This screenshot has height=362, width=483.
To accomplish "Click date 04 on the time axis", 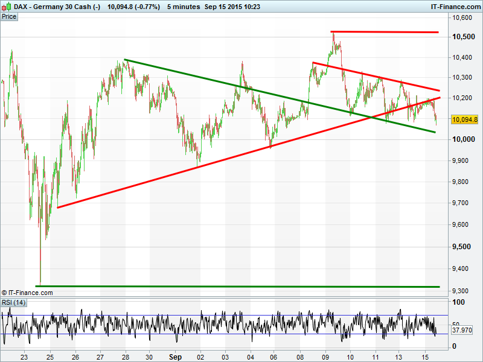I will pos(251,357).
